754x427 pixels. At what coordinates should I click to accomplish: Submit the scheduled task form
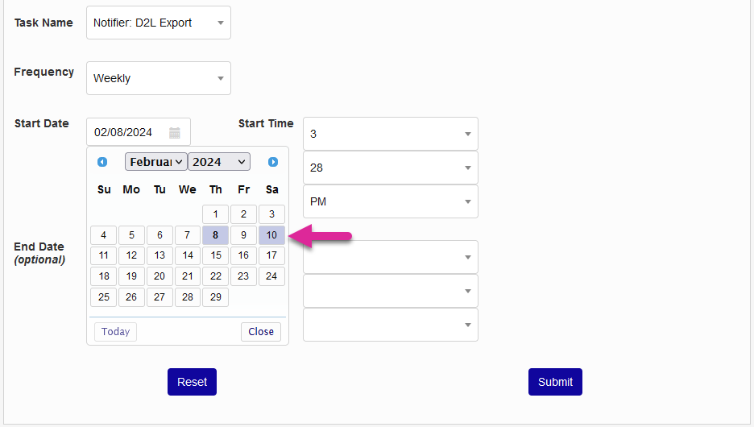pos(555,382)
